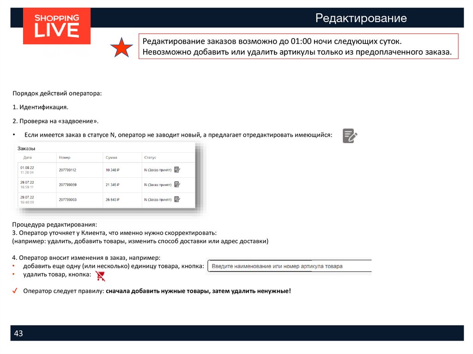The height and width of the screenshot is (354, 473).
Task: Click status text in the 207799003 row
Action: [x=158, y=199]
